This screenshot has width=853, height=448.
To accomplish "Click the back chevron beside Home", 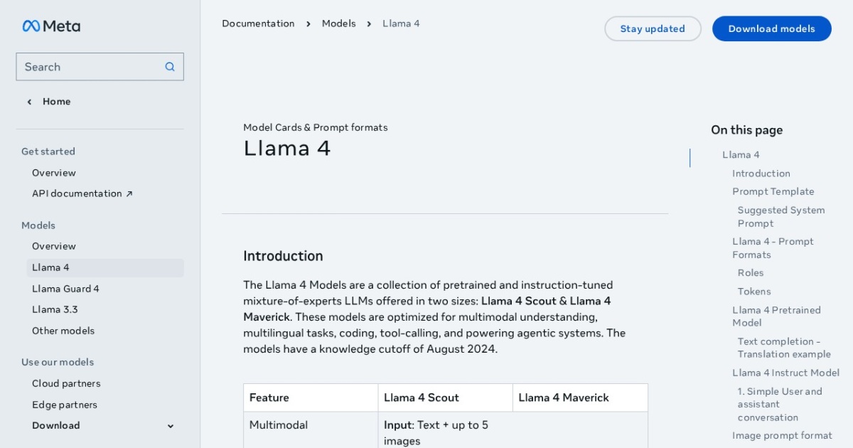I will (29, 102).
